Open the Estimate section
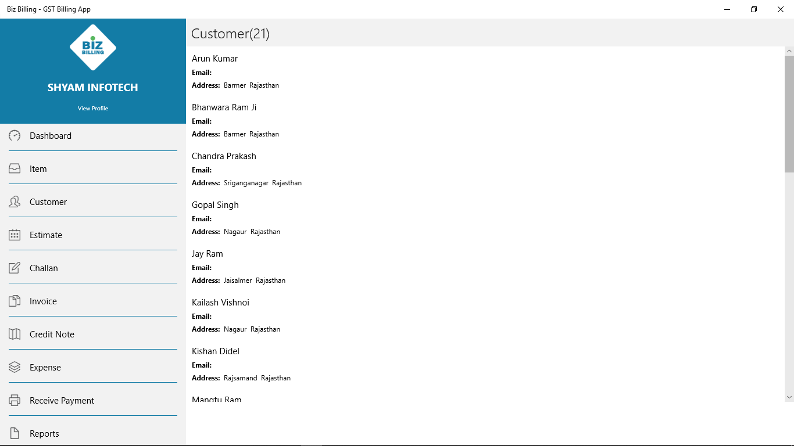The width and height of the screenshot is (794, 446). pos(93,235)
